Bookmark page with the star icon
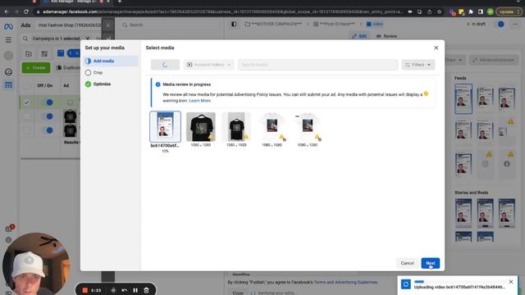 439,11
